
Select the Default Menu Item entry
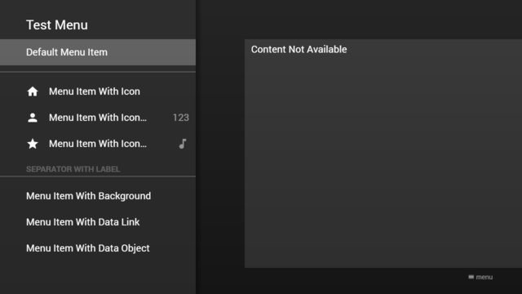98,52
